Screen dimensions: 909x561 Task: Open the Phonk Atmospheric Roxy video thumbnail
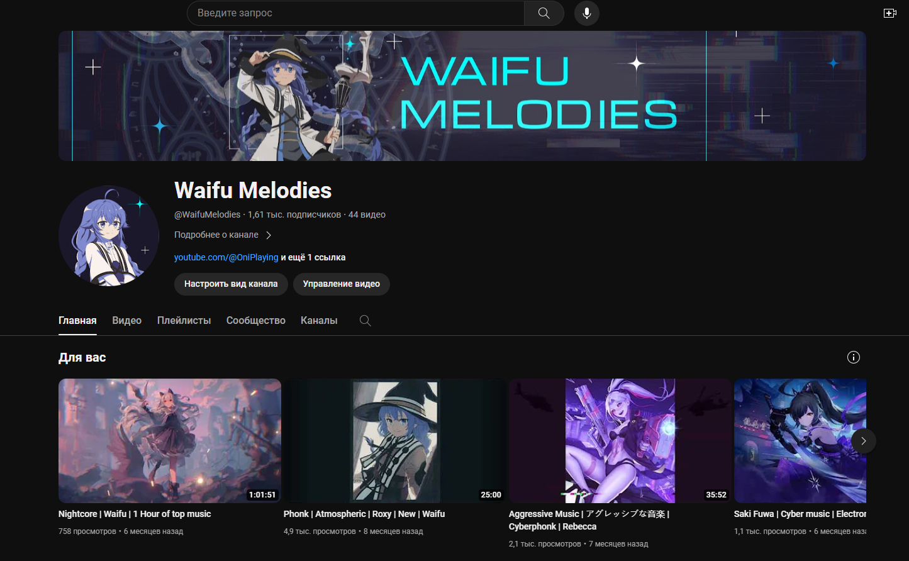tap(395, 440)
